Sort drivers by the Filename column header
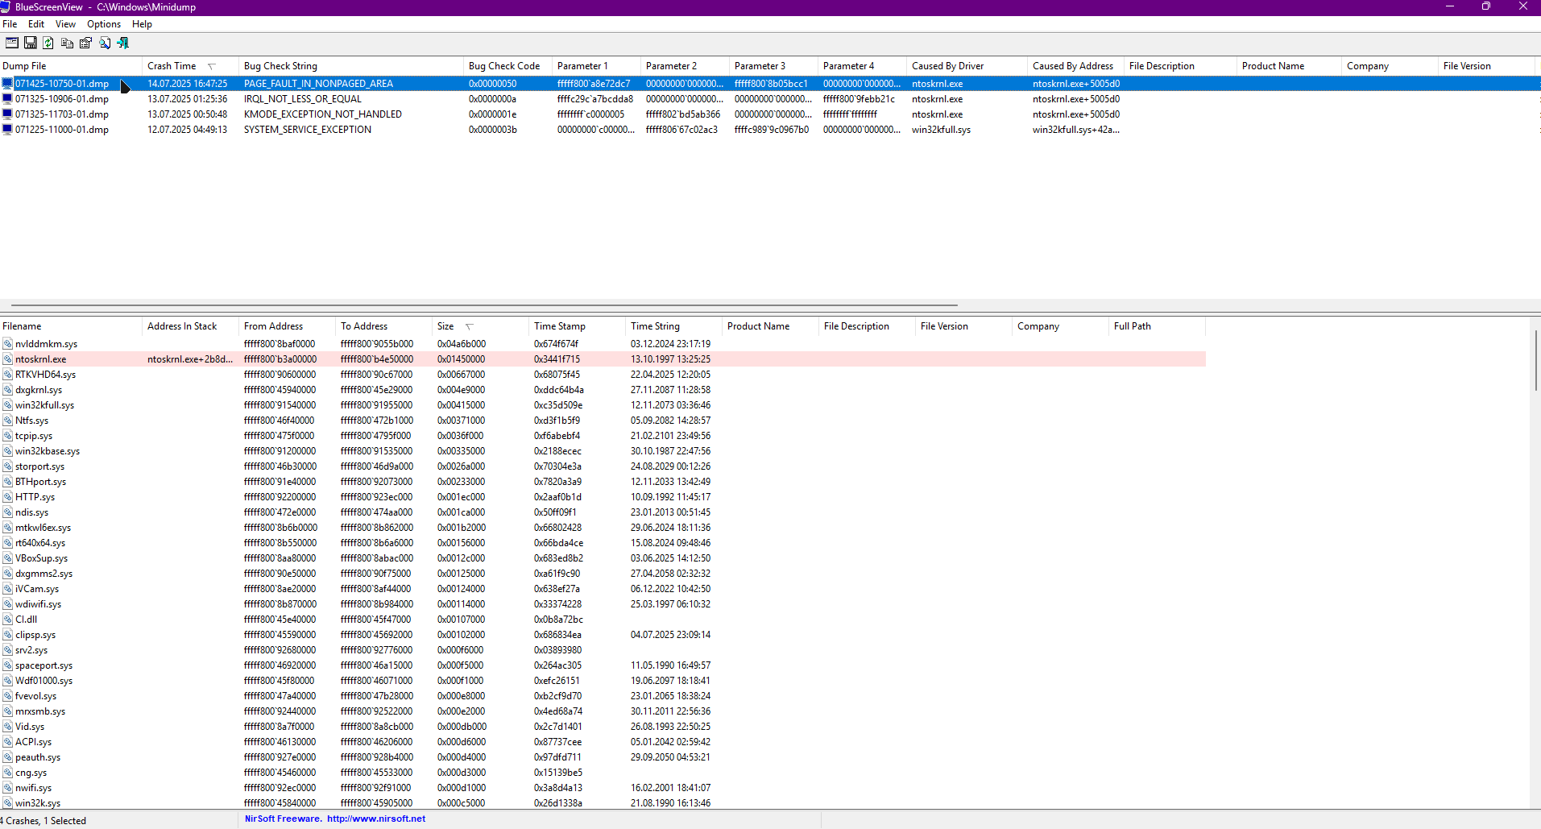This screenshot has width=1541, height=829. 71,326
